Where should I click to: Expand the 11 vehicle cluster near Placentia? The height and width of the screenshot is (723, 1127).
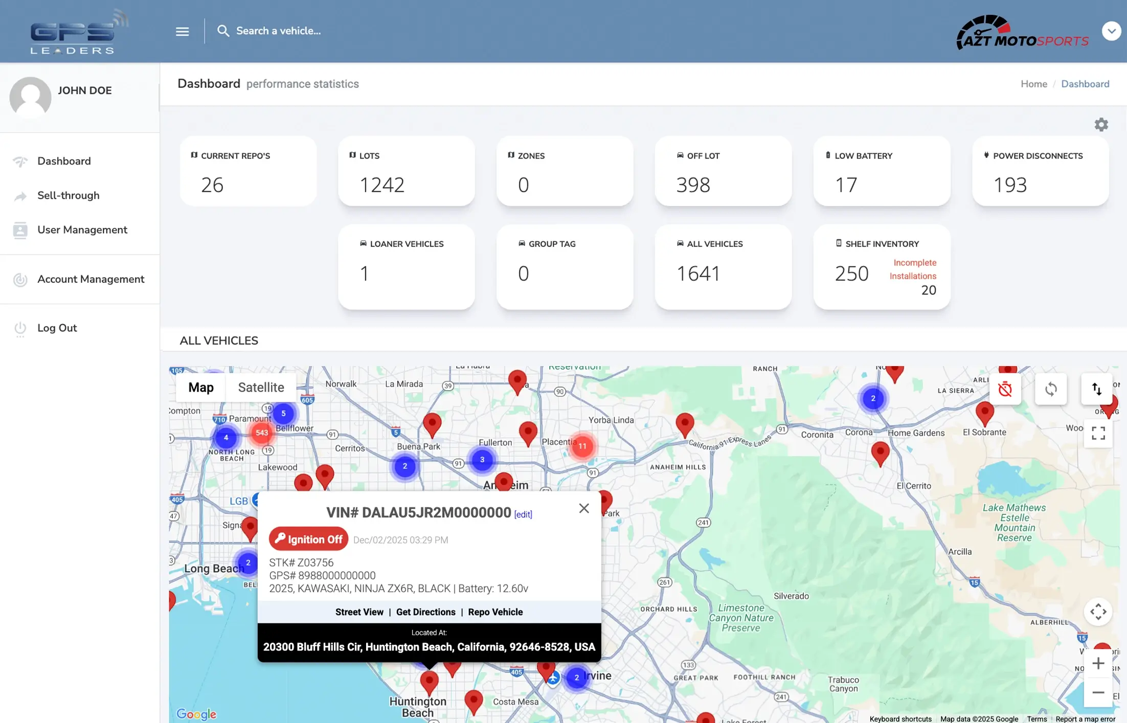click(x=582, y=446)
